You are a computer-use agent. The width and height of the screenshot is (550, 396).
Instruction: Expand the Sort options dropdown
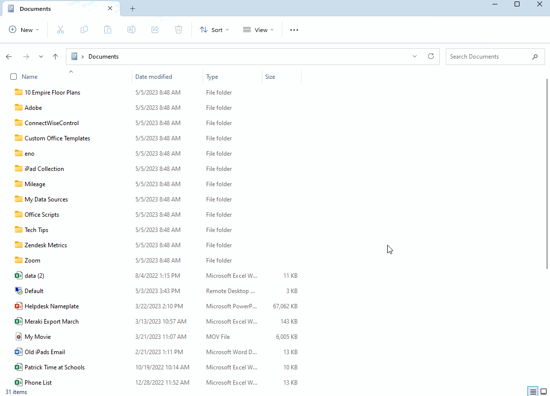(214, 30)
